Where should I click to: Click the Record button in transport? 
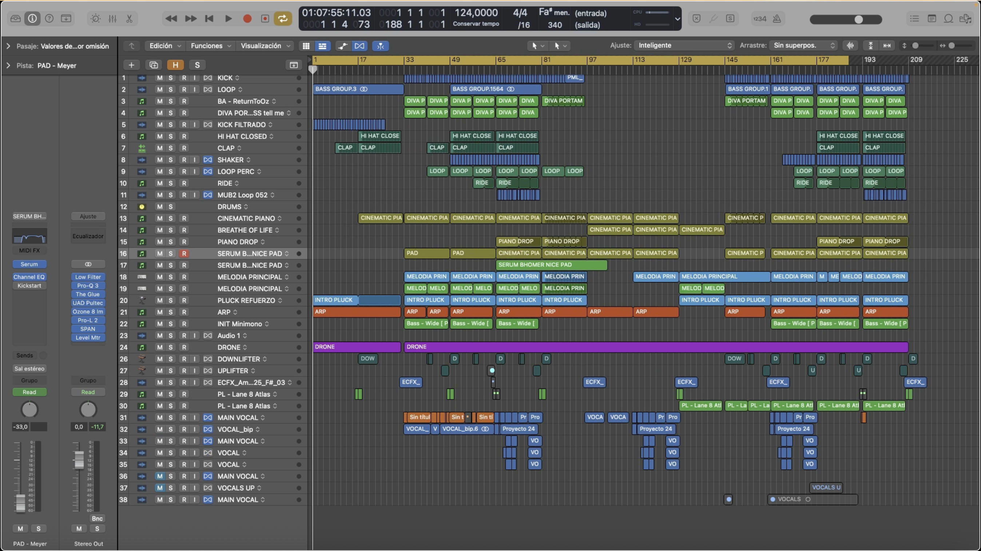(x=247, y=19)
